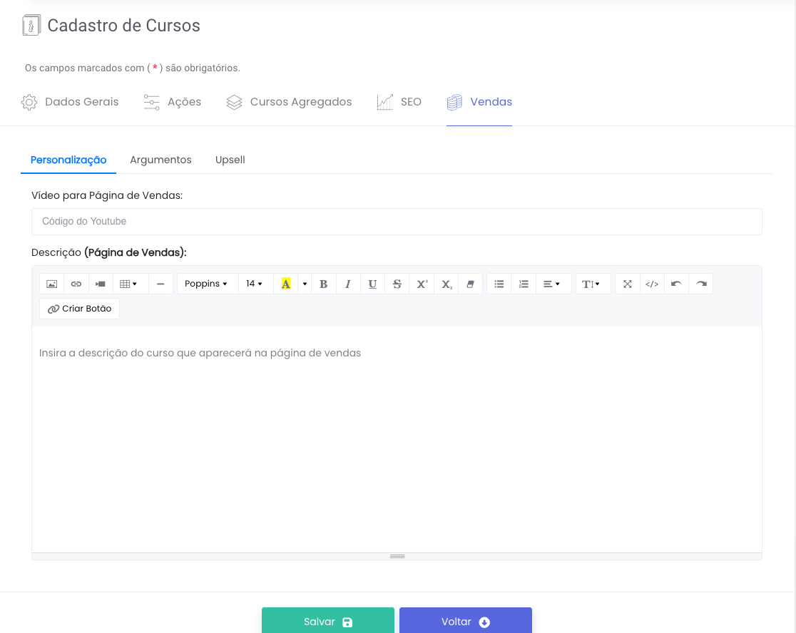Switch to the Argumentos tab
Screen dimensions: 796x633
pos(160,160)
